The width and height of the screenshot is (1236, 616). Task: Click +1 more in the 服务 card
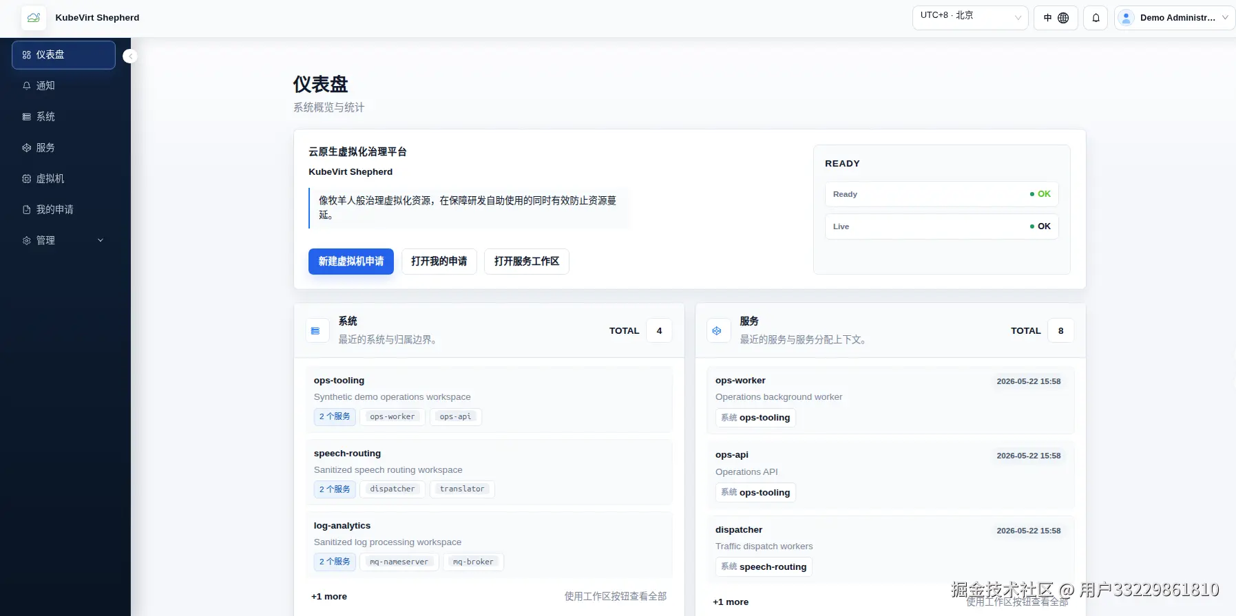point(731,602)
